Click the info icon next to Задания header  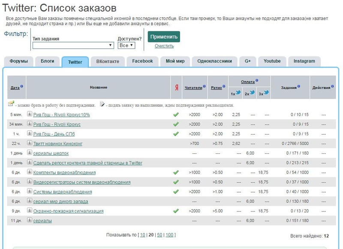coord(298,86)
